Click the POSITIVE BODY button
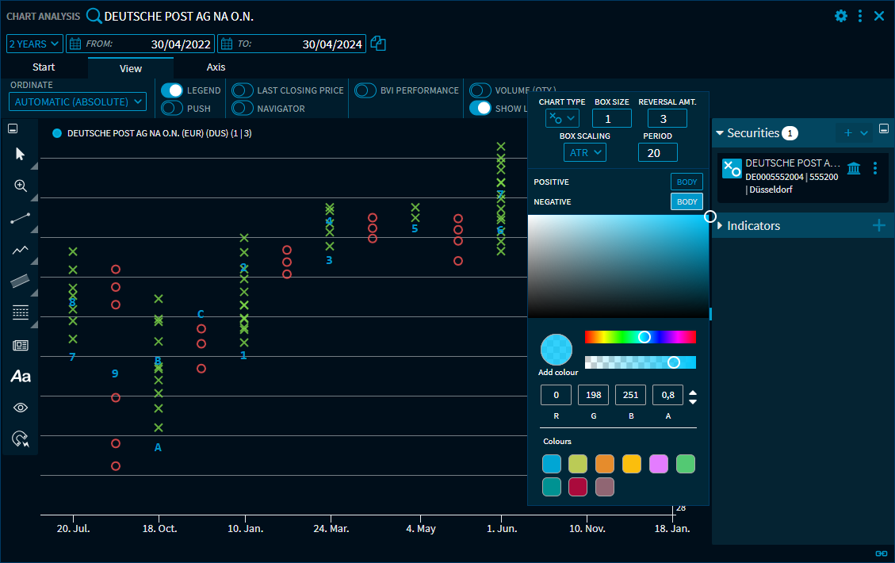 click(x=687, y=182)
